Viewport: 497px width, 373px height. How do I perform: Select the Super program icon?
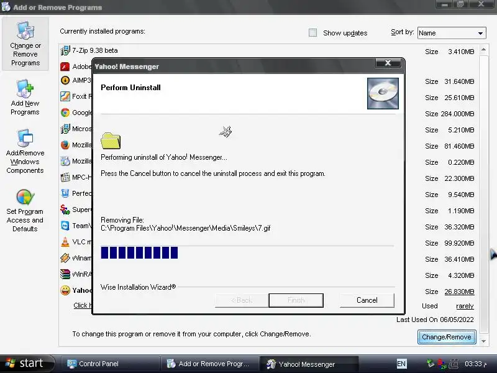65,210
